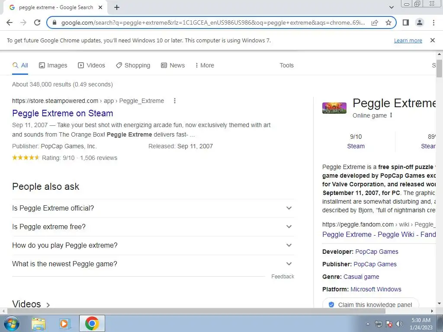Screen dimensions: 443x332
Task: Show hidden system tray icons
Action: [x=368, y=324]
